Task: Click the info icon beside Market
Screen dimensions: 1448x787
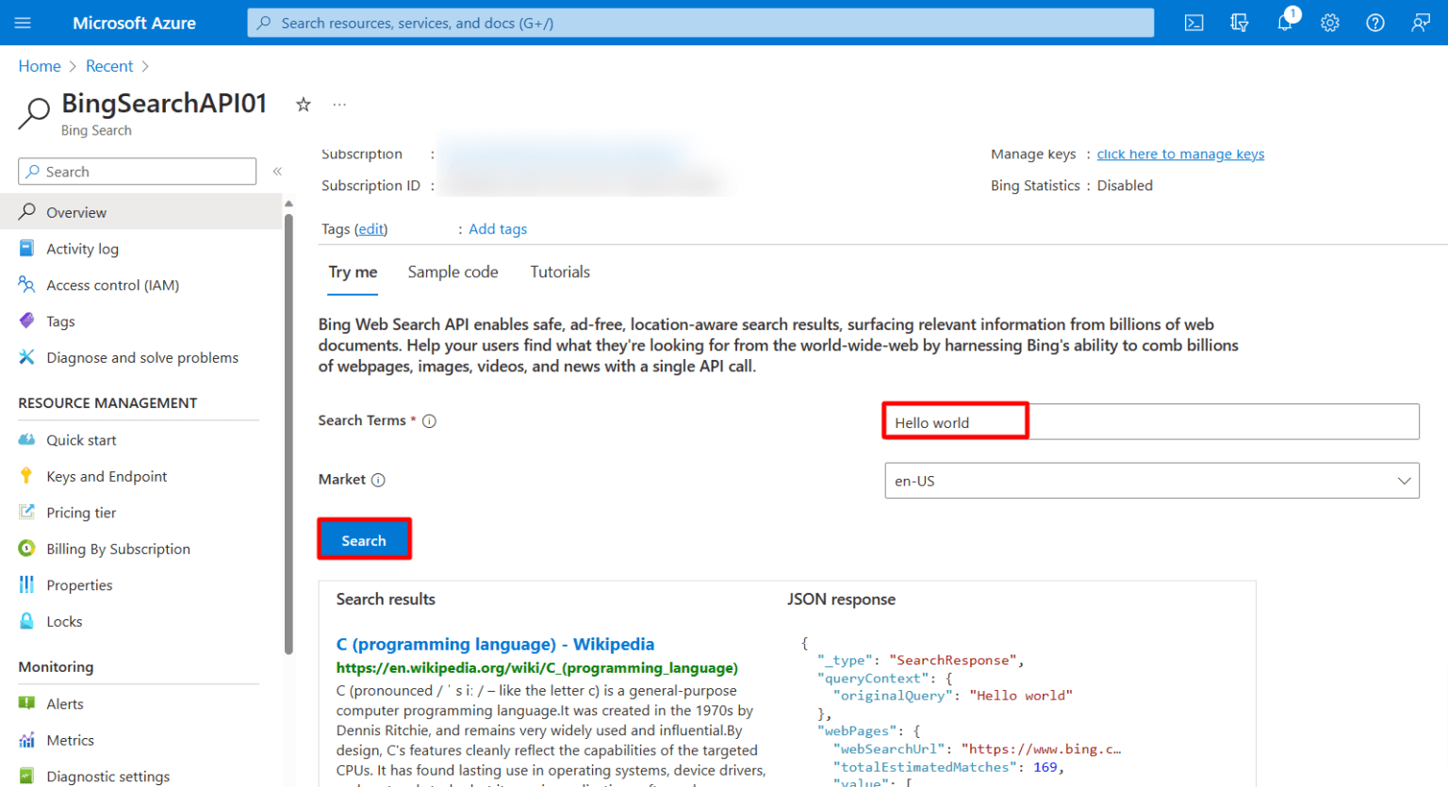Action: click(x=380, y=480)
